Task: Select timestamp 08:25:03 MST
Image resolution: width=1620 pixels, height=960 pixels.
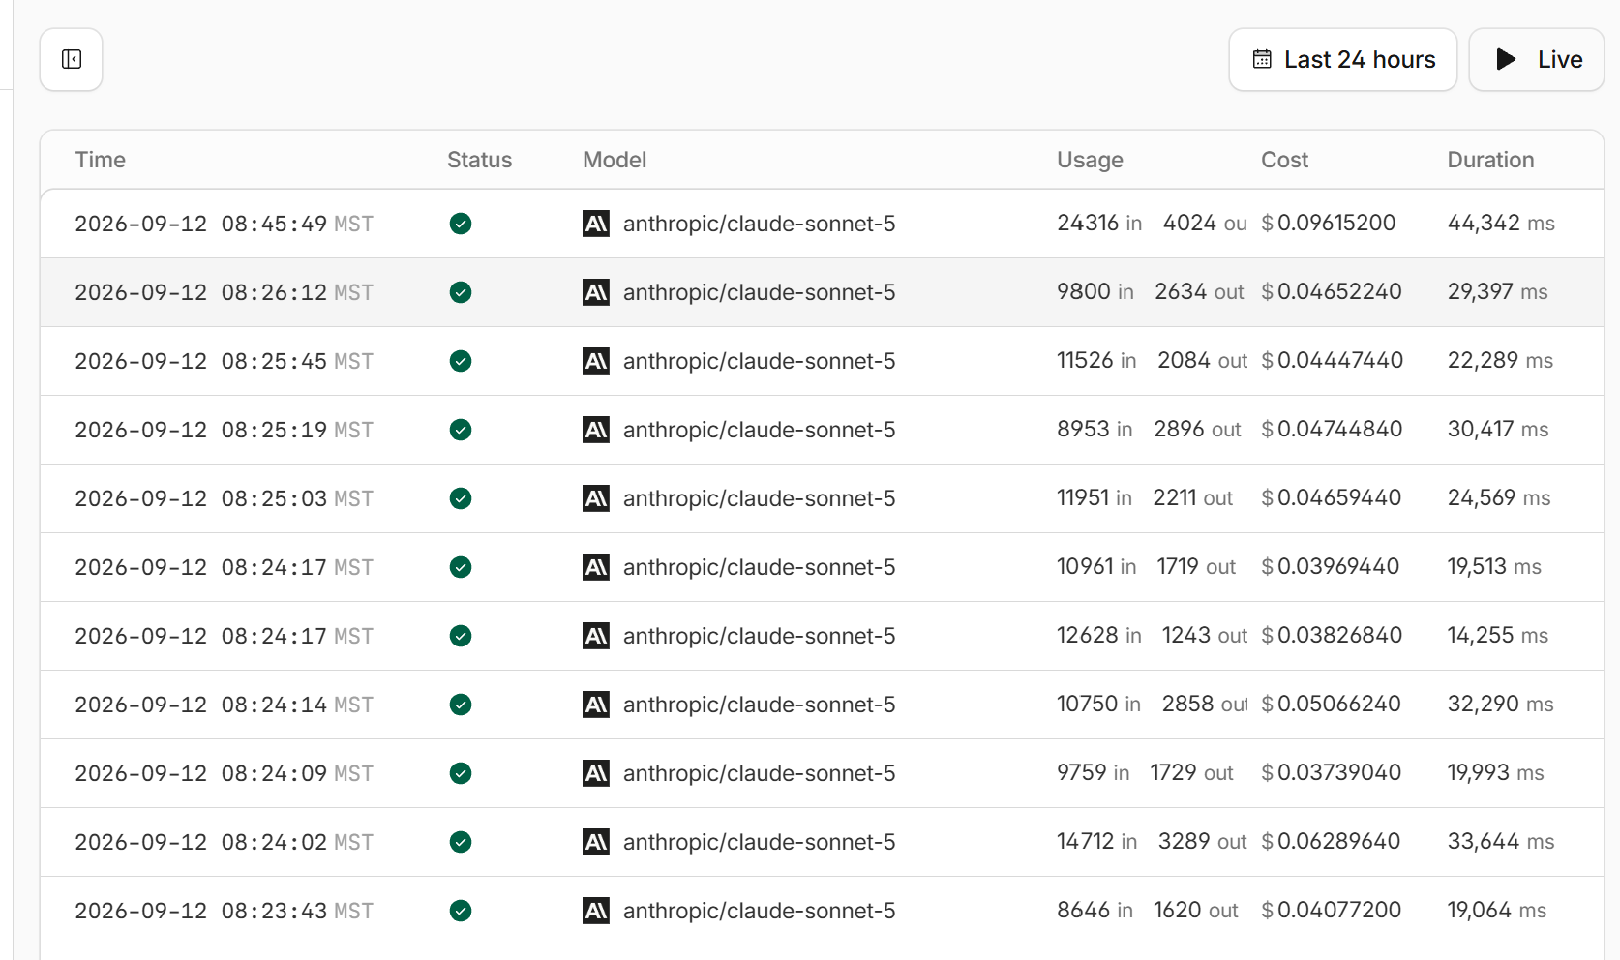Action: pos(225,498)
